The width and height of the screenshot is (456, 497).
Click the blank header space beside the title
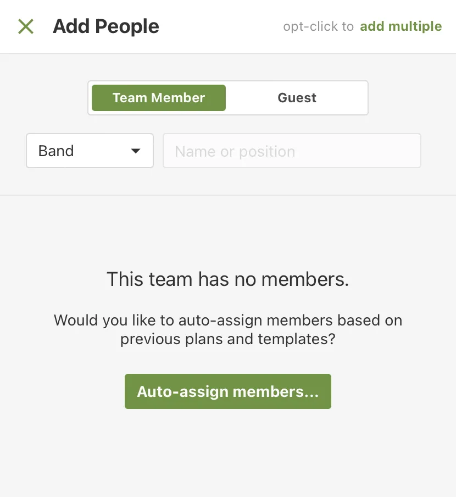(x=220, y=26)
